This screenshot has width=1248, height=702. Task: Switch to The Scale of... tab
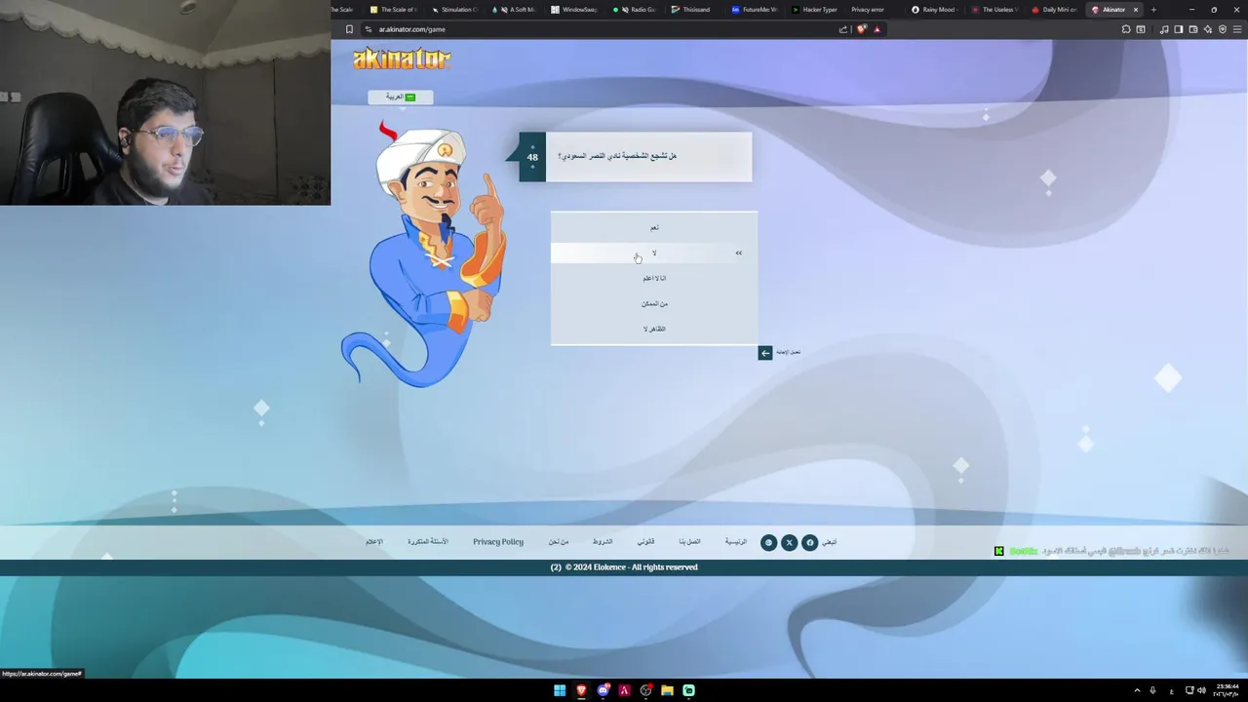coord(396,10)
